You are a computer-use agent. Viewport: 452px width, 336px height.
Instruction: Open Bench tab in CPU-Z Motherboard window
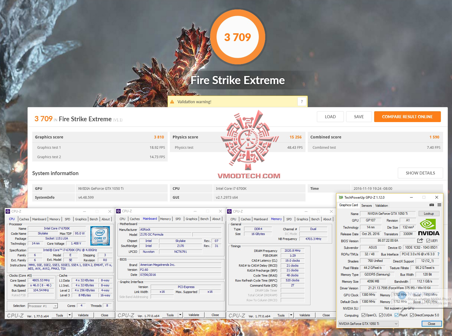205,219
